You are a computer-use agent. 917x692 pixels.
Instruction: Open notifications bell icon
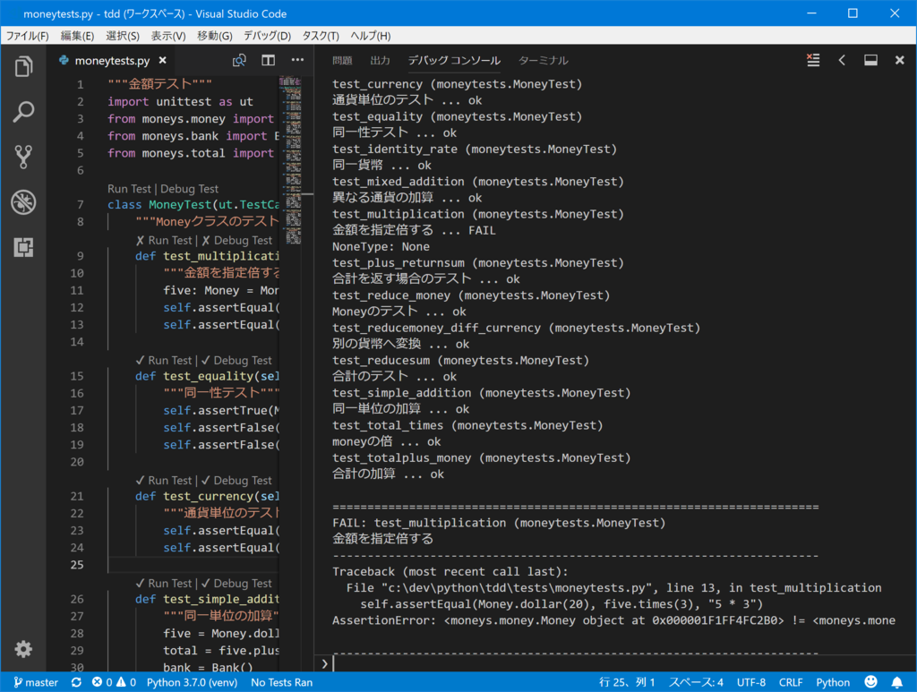tap(896, 682)
